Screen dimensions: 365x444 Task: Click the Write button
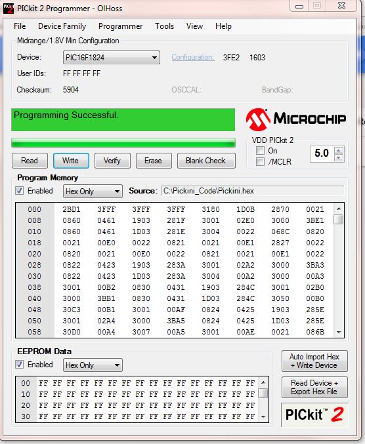(71, 161)
